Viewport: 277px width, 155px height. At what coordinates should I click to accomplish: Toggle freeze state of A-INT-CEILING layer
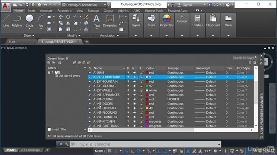pos(135,99)
